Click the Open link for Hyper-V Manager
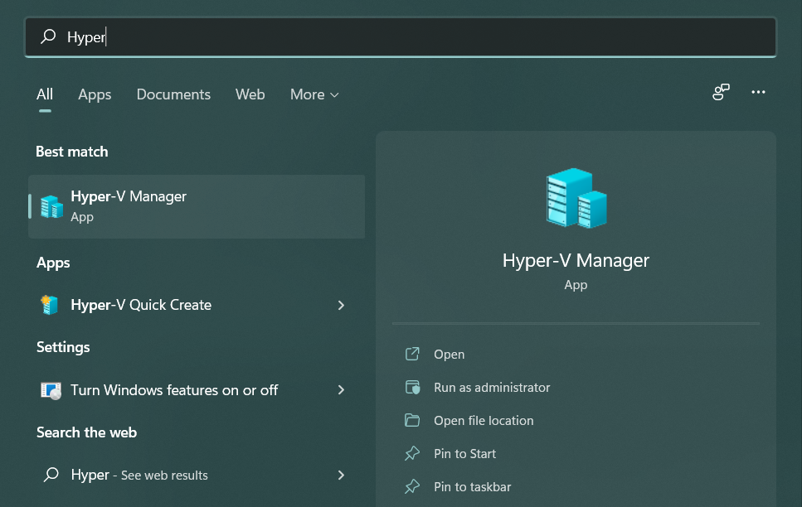Viewport: 802px width, 507px height. click(450, 354)
